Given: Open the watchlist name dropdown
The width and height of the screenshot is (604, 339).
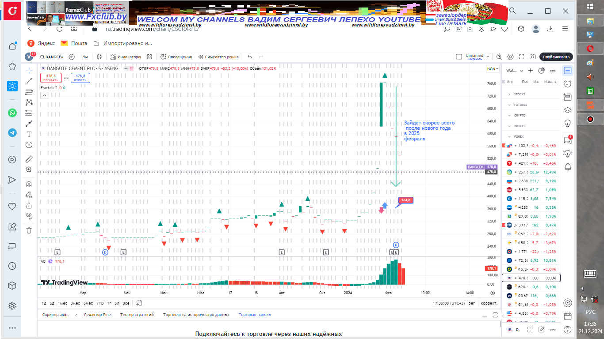Looking at the screenshot, I should pos(515,71).
